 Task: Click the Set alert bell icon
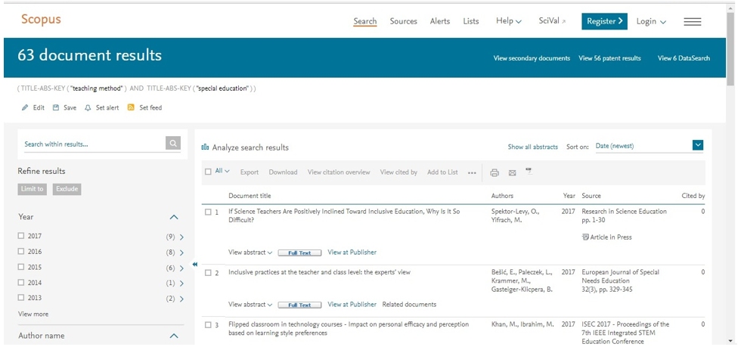pos(88,108)
